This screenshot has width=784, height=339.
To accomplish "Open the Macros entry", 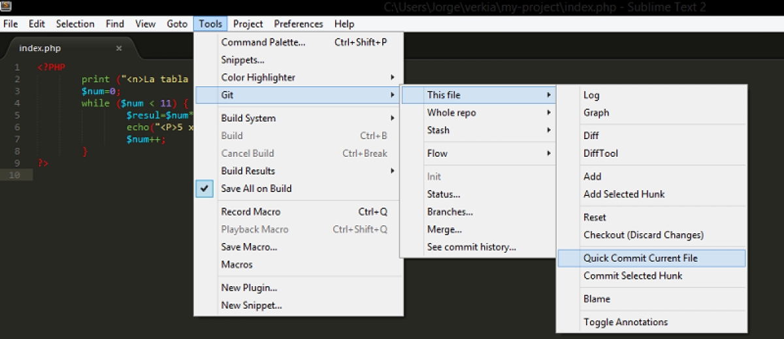I will 299,265.
